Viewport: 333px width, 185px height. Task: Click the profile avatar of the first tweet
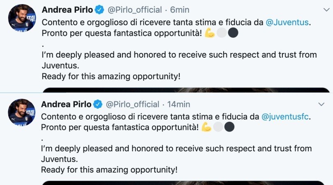pos(22,18)
